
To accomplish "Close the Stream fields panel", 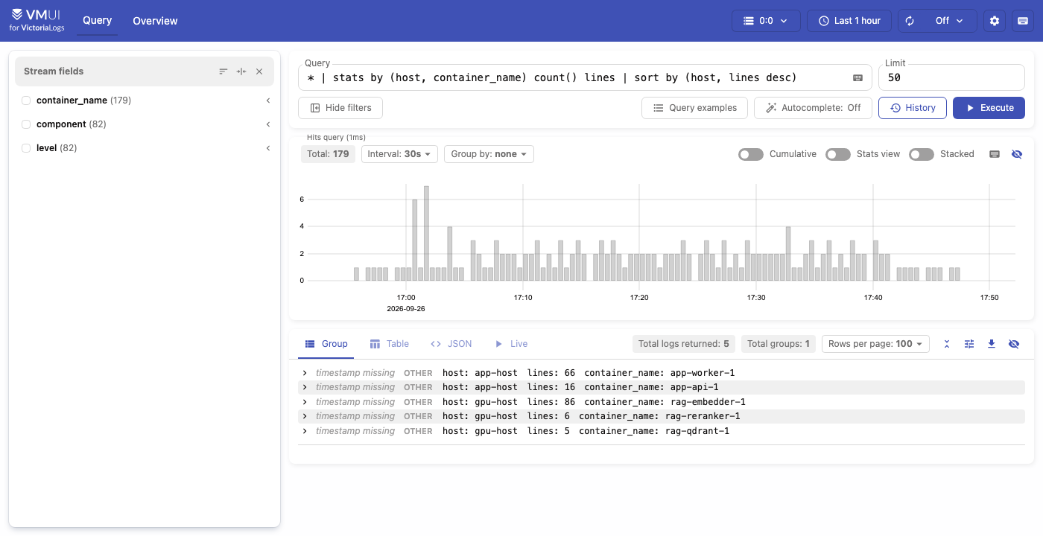I will pos(259,71).
